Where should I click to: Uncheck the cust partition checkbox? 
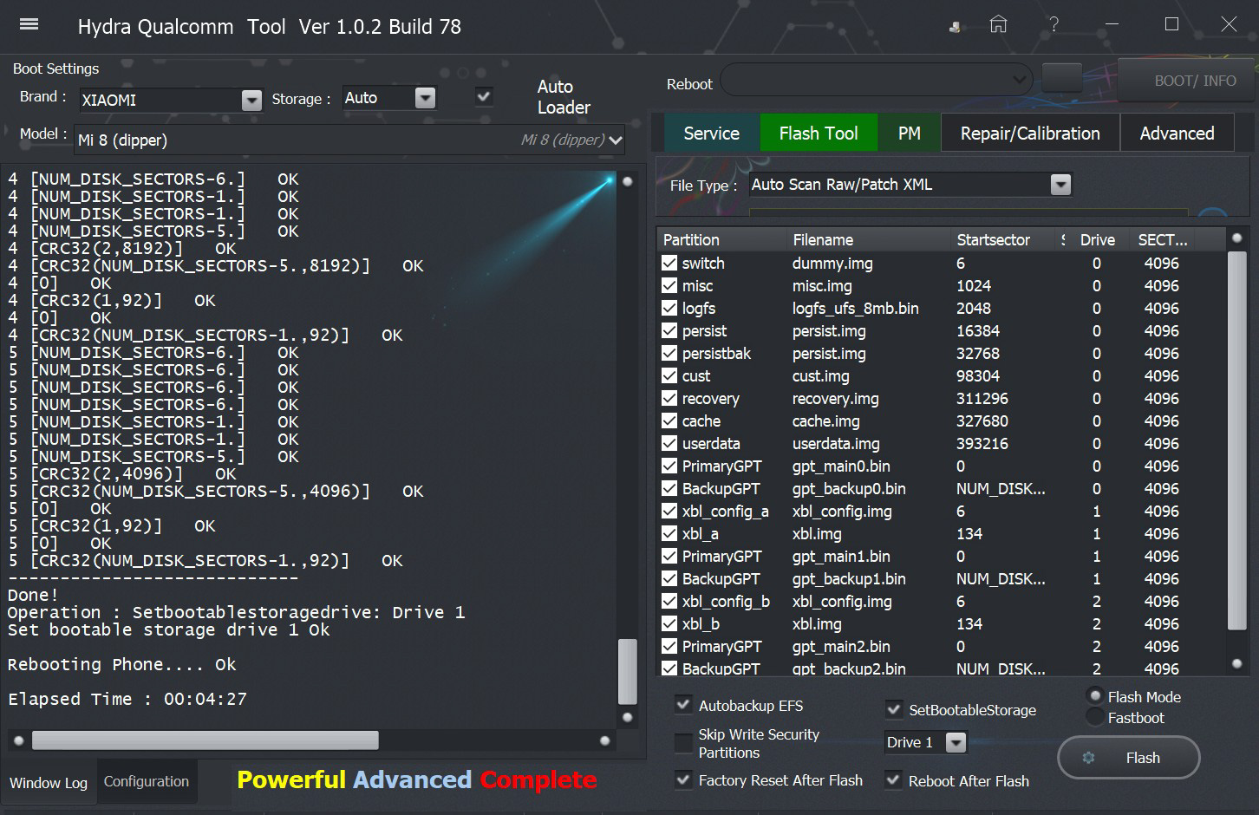[x=669, y=375]
